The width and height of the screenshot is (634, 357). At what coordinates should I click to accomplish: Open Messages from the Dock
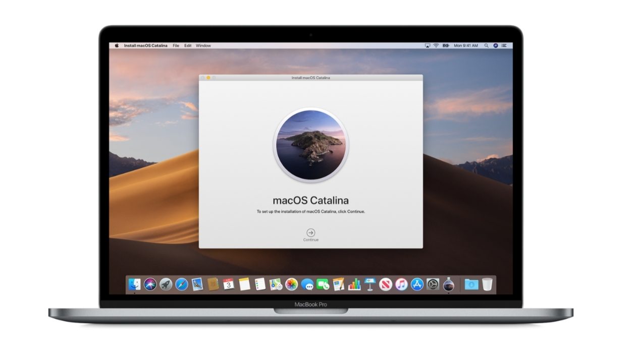[x=307, y=284]
